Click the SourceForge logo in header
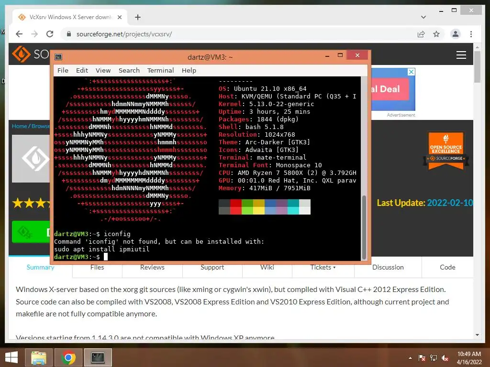 click(31, 54)
